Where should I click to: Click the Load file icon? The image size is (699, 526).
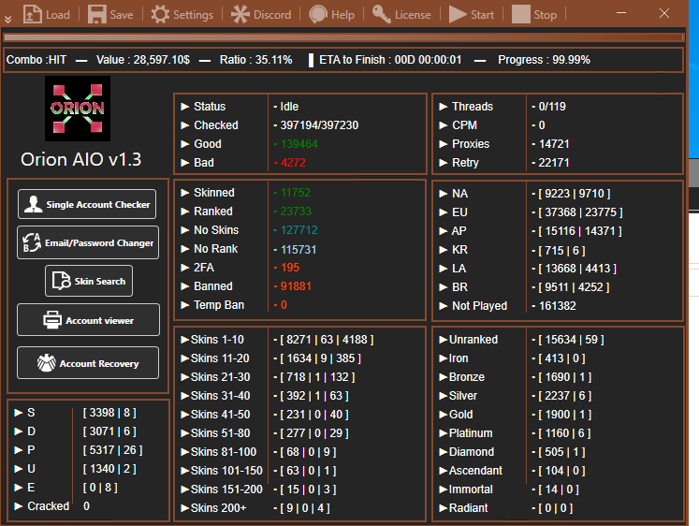coord(32,14)
